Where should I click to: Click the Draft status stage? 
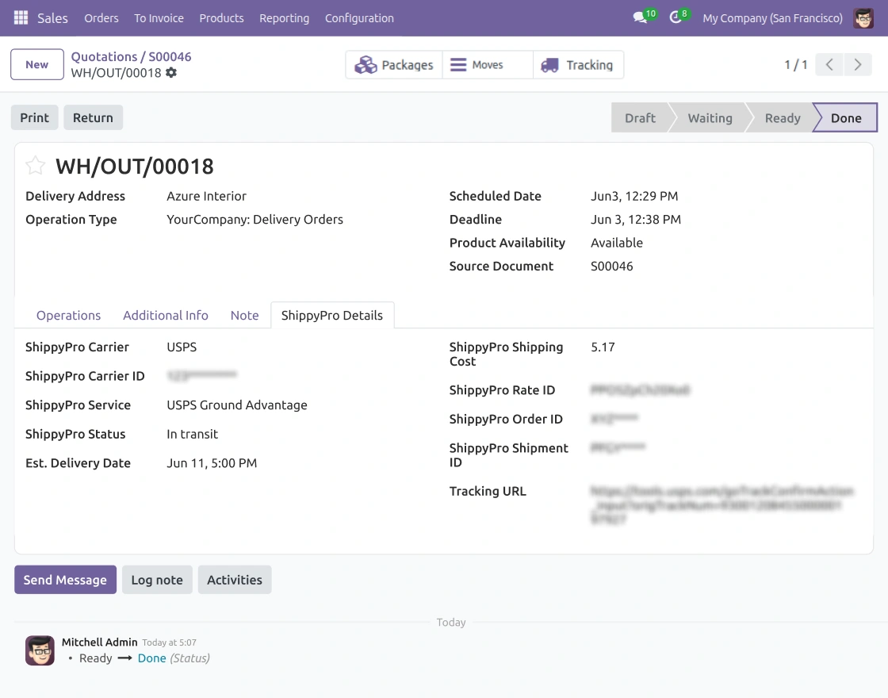(x=640, y=118)
